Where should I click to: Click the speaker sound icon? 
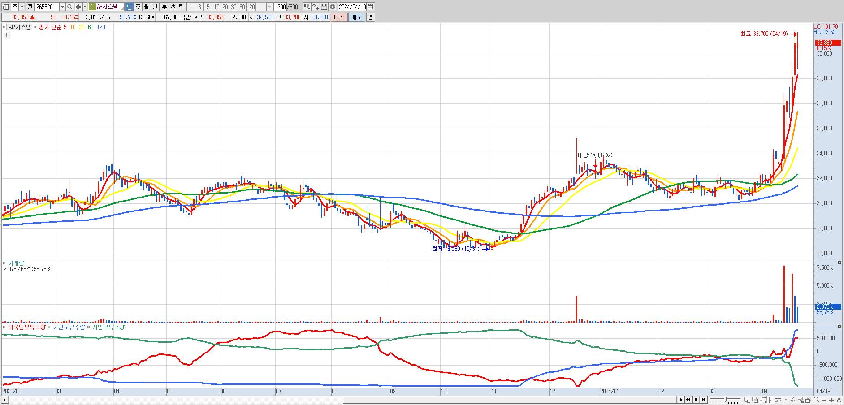point(78,7)
